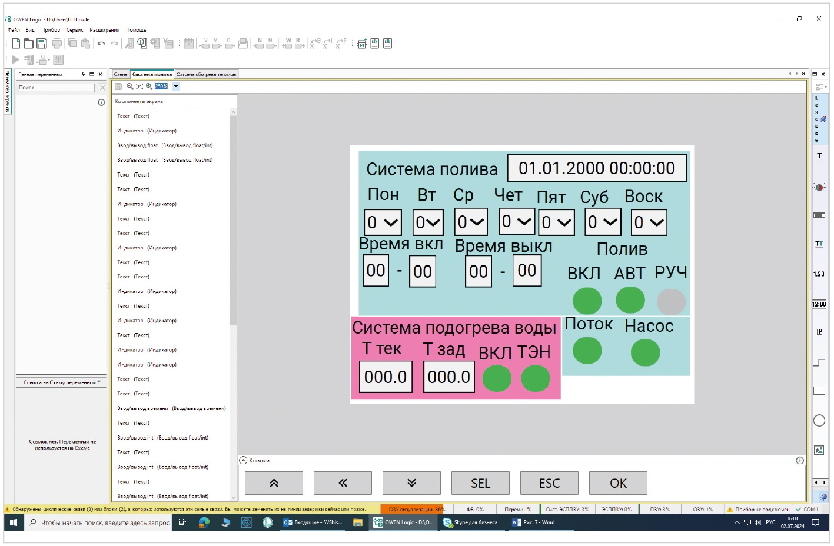Open the Прибор menu
Screen dimensions: 834x546
pyautogui.click(x=51, y=30)
